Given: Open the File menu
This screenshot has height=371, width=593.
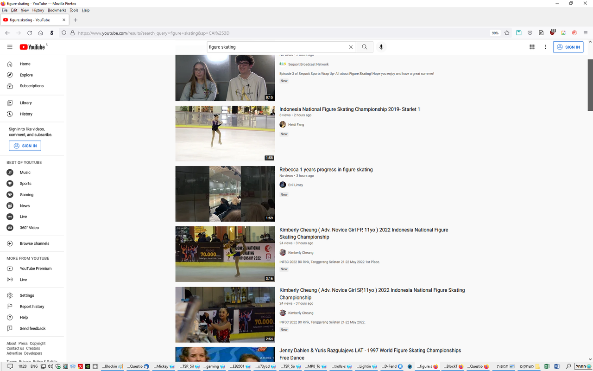Looking at the screenshot, I should pos(5,10).
